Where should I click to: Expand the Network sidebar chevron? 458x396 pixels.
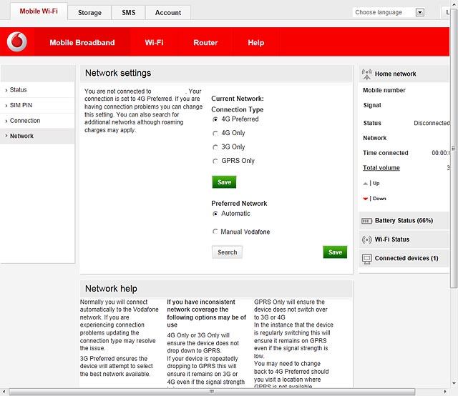click(x=6, y=136)
